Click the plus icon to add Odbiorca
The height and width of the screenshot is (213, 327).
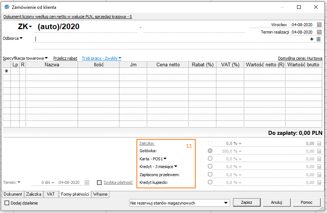point(312,39)
